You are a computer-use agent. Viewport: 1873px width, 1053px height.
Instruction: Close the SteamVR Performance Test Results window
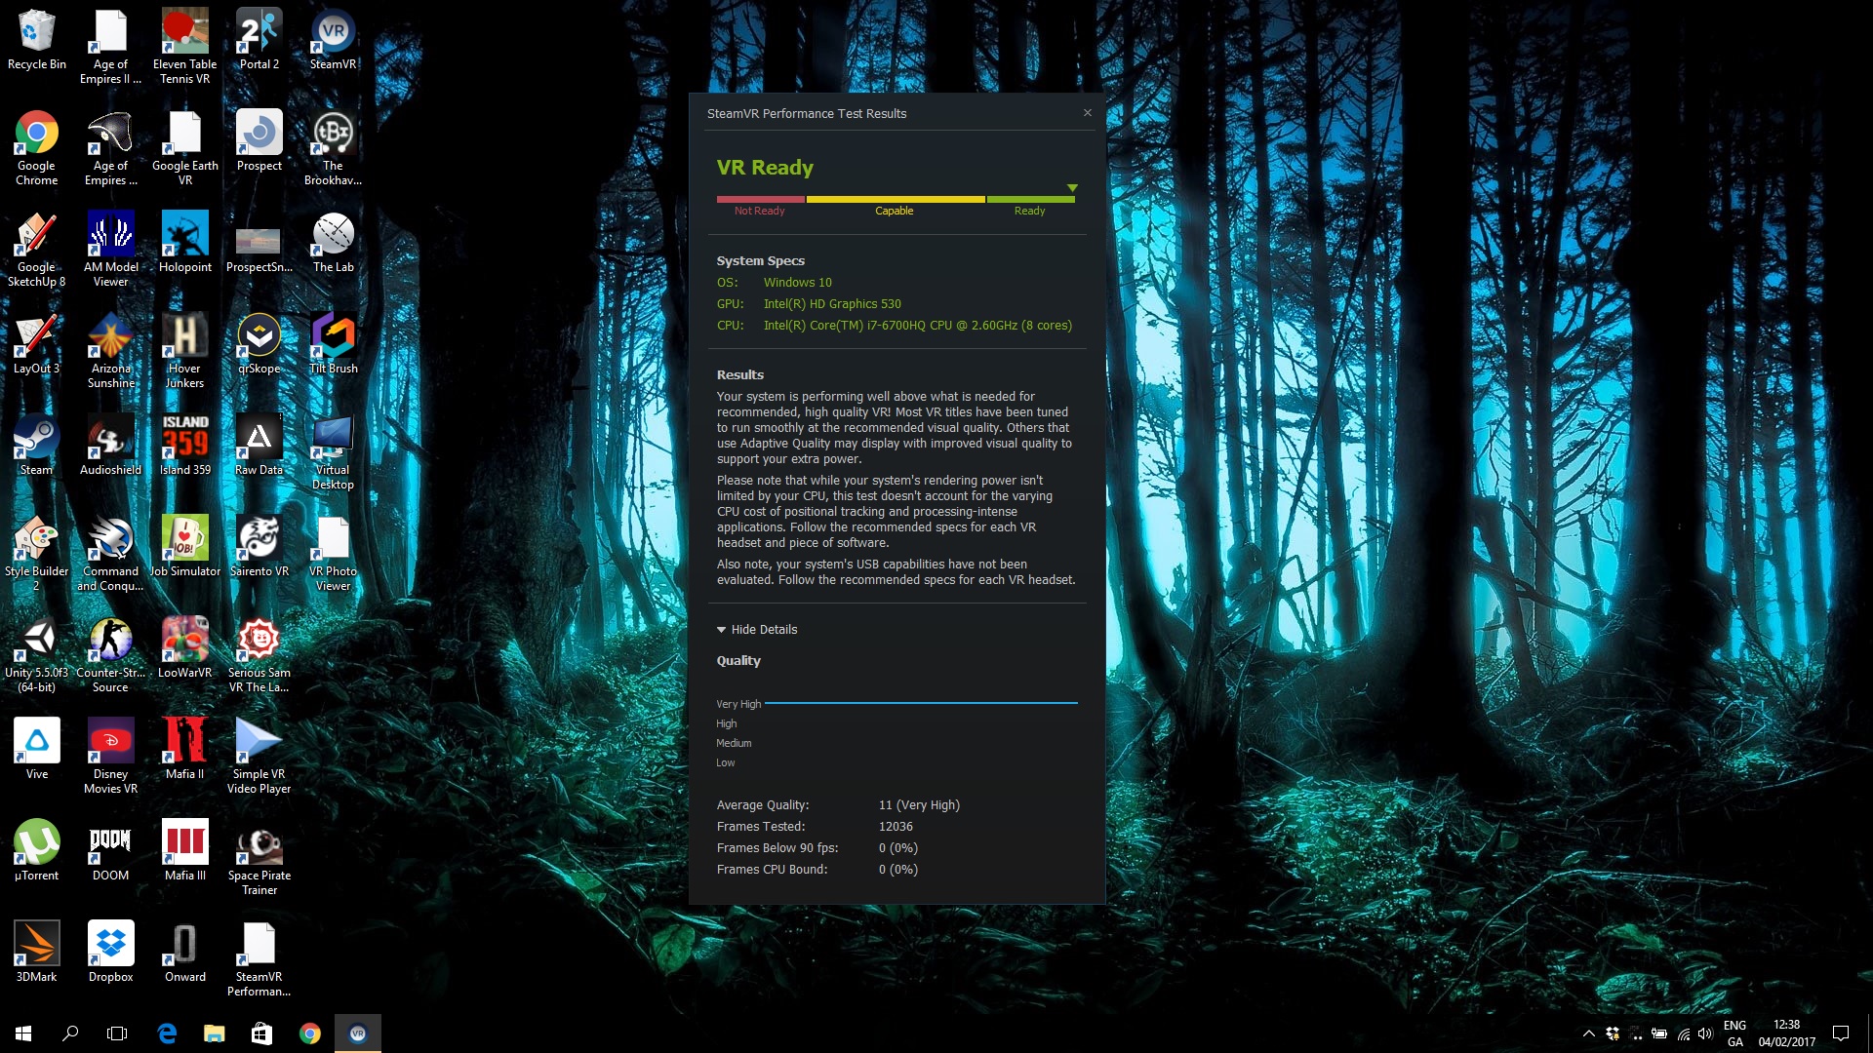tap(1088, 113)
